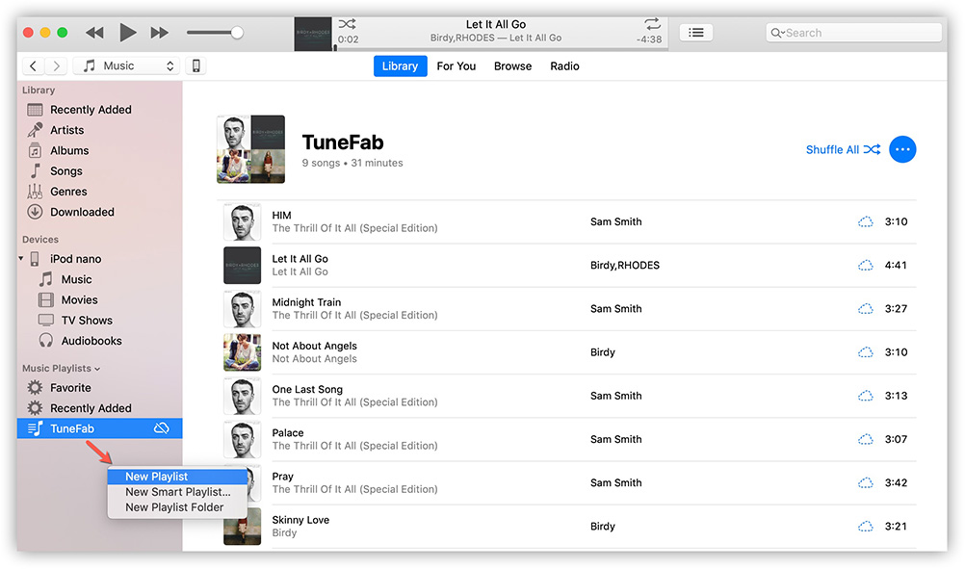Open the Music media type dropdown
The width and height of the screenshot is (965, 569).
coord(129,66)
